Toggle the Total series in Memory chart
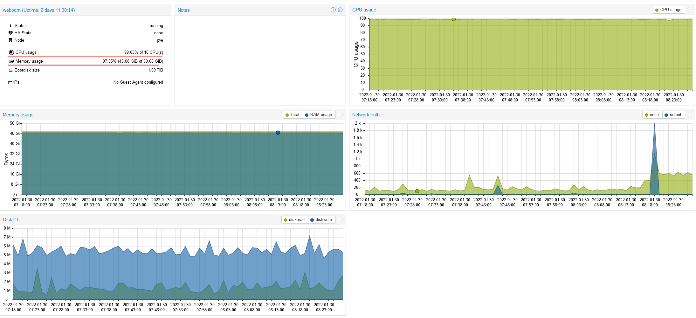This screenshot has width=696, height=318. 293,115
